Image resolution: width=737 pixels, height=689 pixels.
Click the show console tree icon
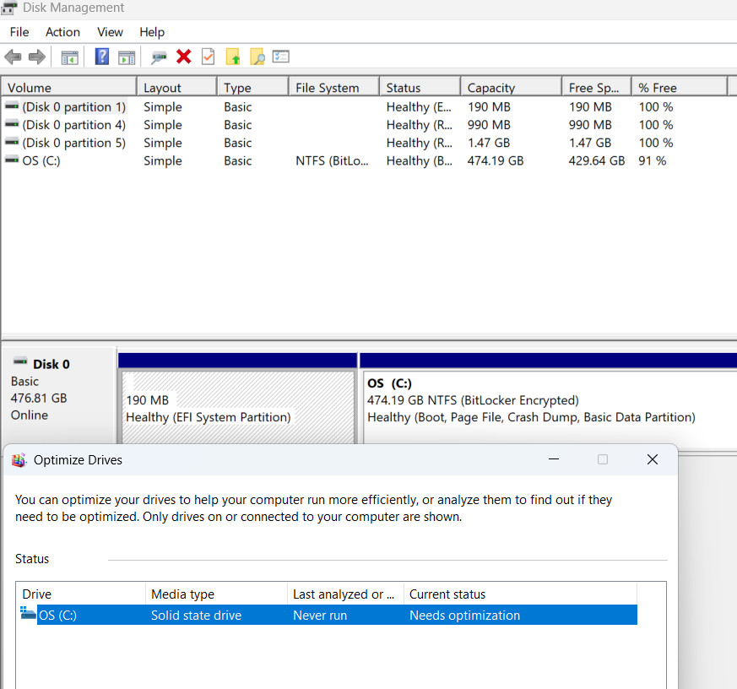tap(69, 57)
